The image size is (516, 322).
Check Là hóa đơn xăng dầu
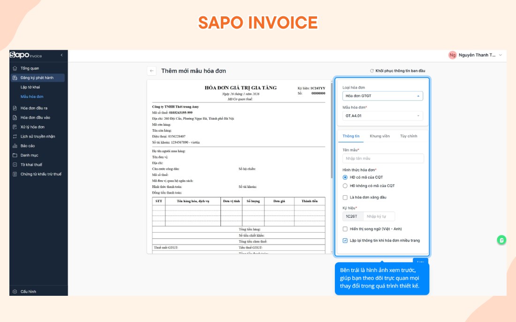coord(345,197)
